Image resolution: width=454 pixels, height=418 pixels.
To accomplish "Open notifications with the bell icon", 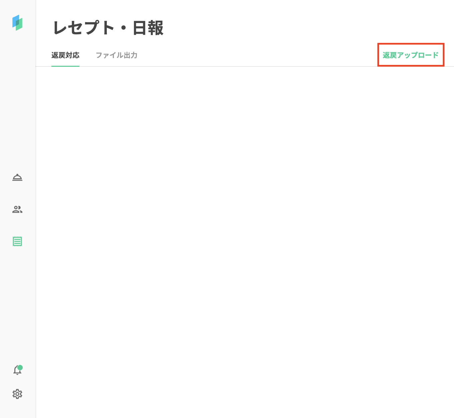I will click(17, 371).
